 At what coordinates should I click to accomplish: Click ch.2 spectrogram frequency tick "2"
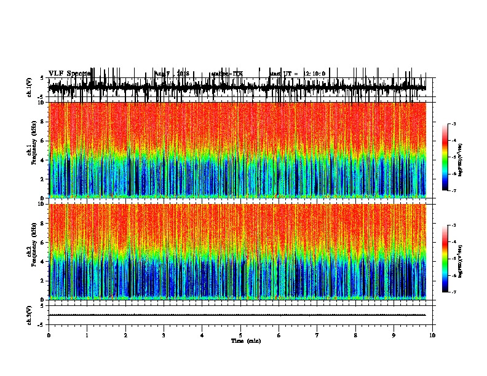click(42, 281)
